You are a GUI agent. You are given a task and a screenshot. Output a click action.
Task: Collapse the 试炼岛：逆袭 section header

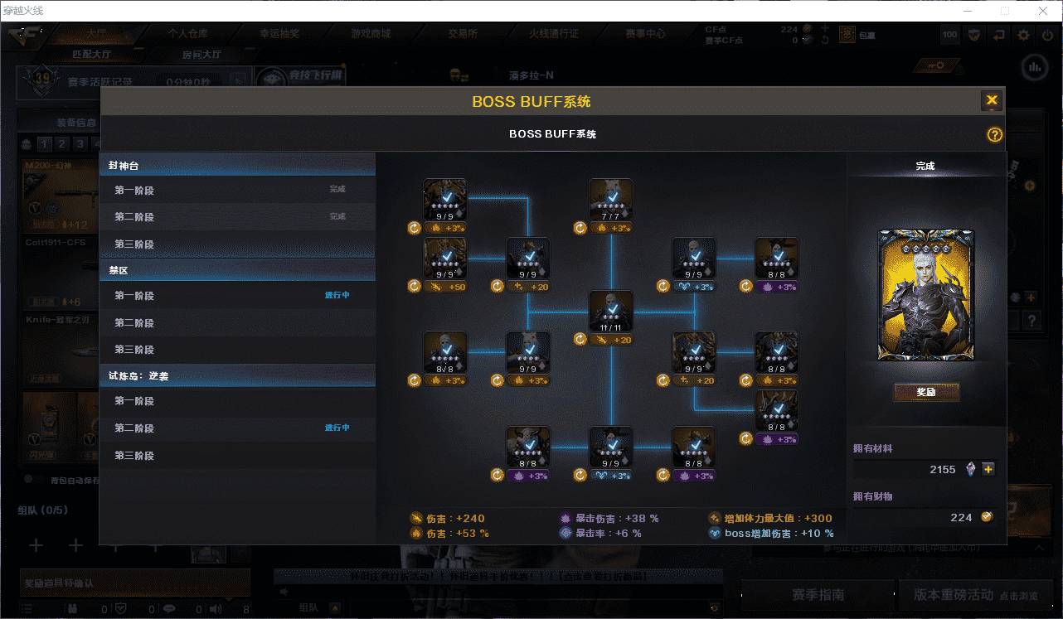click(x=237, y=375)
